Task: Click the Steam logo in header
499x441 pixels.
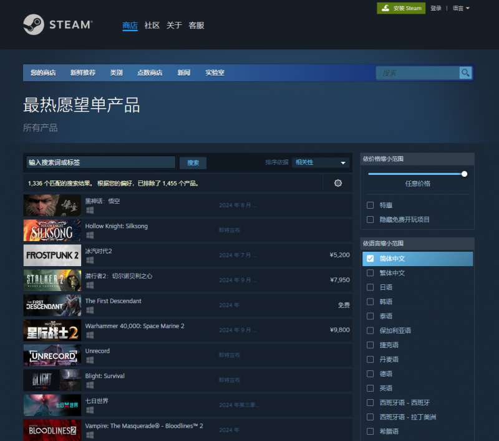Action: pos(57,25)
